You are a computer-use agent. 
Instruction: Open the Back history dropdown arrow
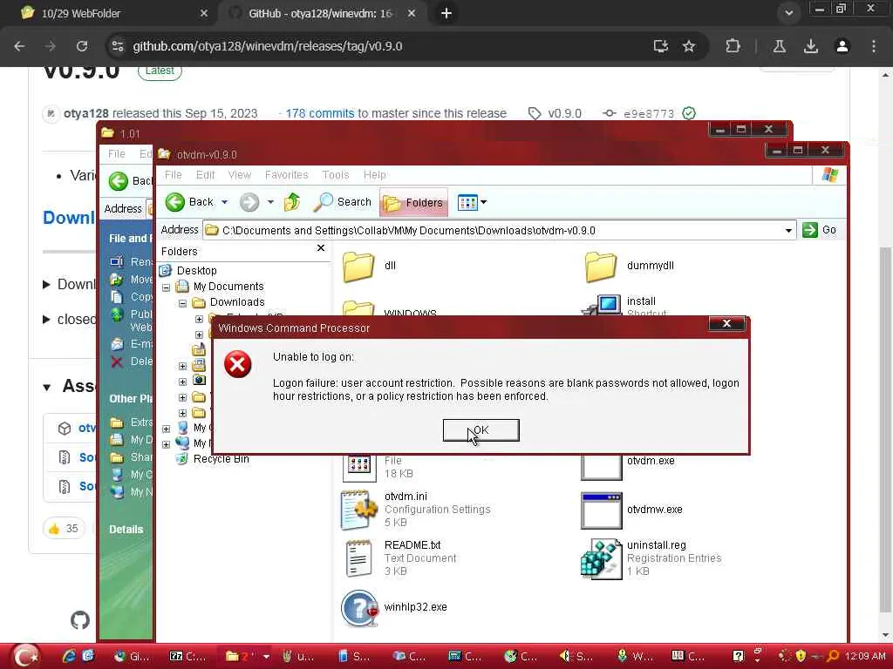(x=224, y=202)
